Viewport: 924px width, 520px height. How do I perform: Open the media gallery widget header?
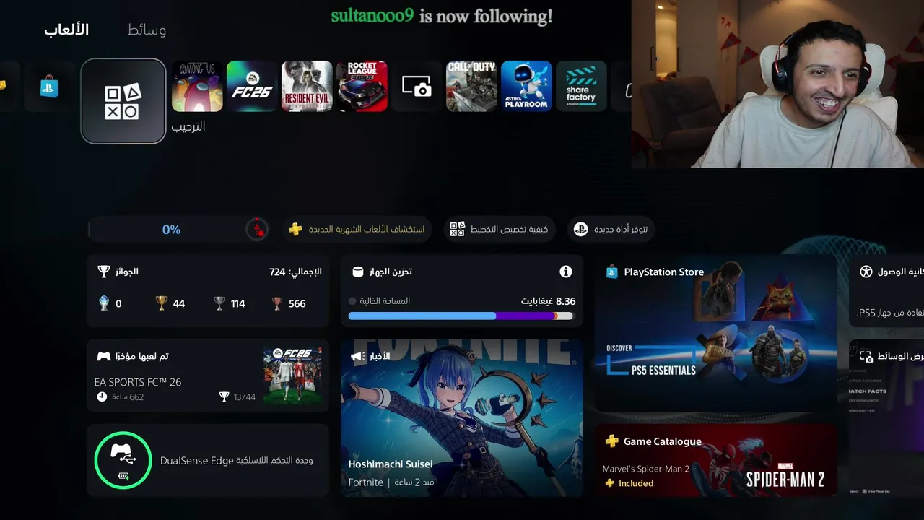892,356
